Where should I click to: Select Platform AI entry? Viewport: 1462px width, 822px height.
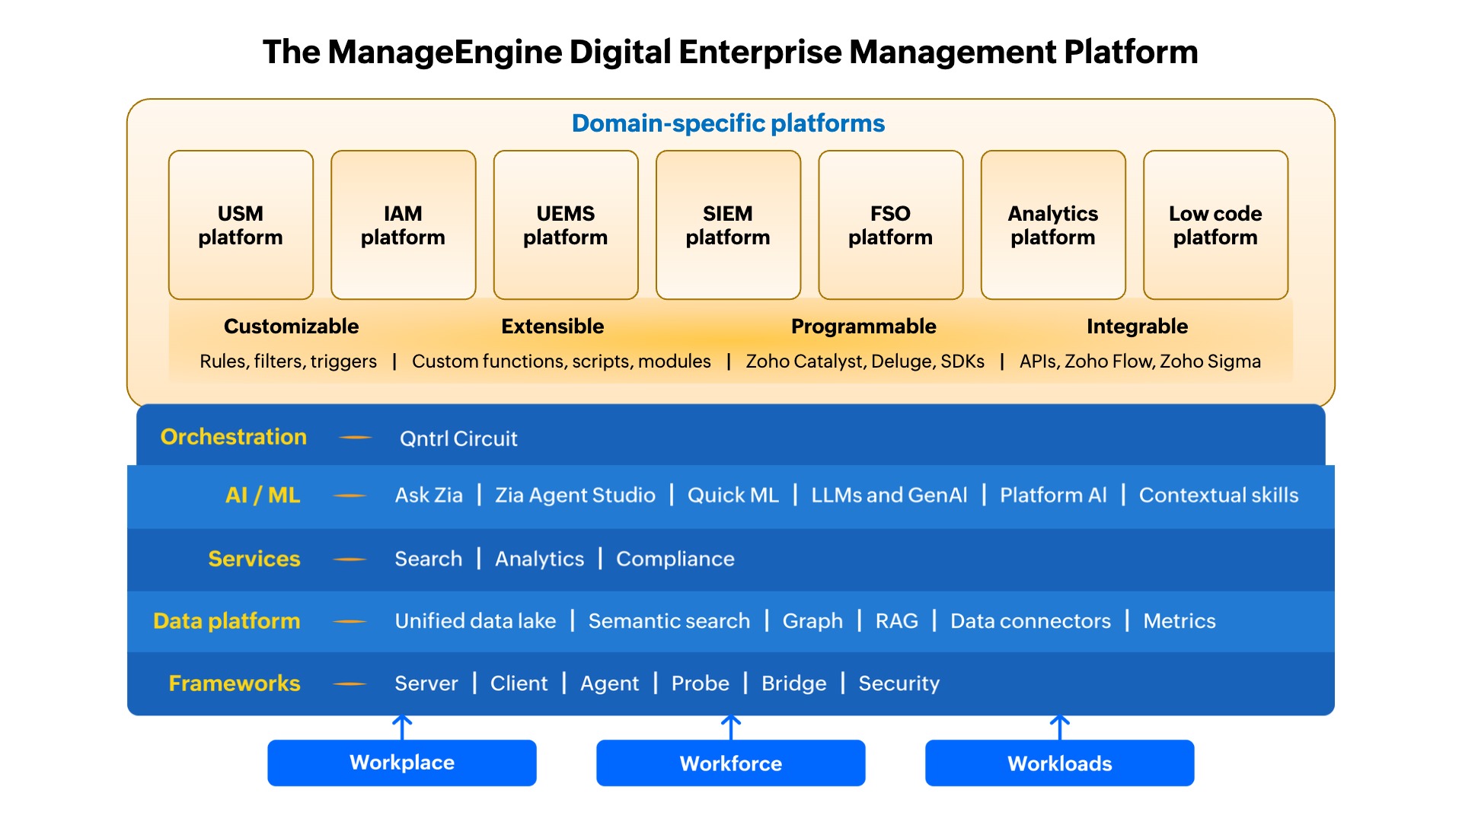pos(1053,495)
